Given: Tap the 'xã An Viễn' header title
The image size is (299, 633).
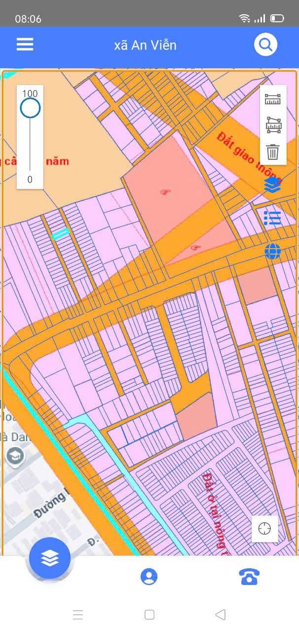Looking at the screenshot, I should 145,45.
